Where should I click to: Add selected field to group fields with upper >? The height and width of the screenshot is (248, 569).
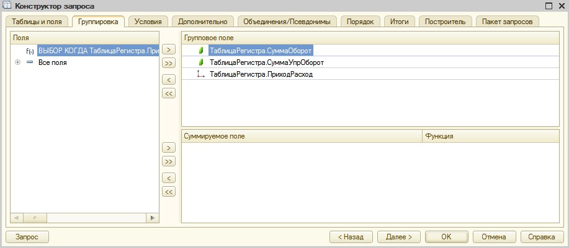point(168,49)
